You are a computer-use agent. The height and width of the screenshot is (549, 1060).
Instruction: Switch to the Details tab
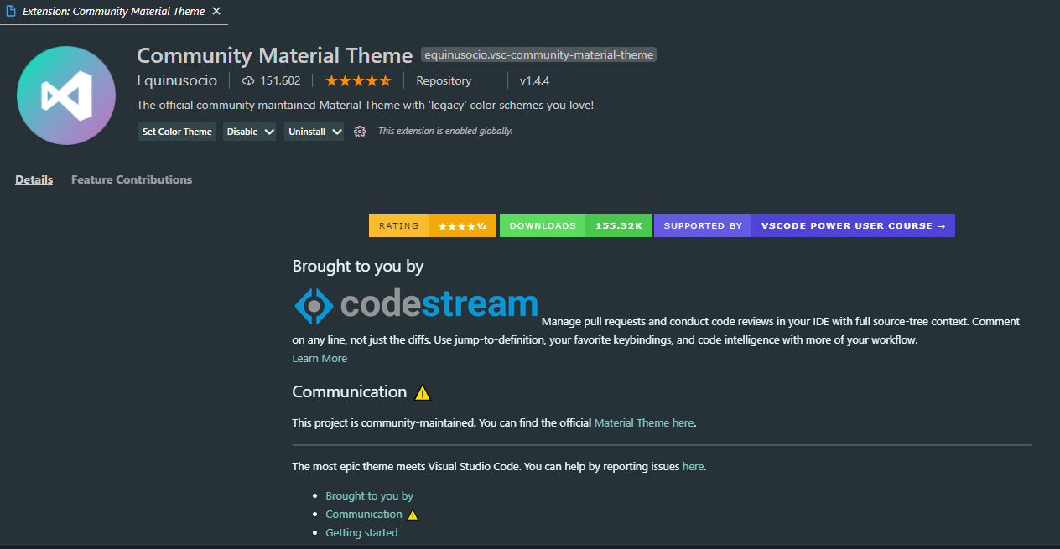point(34,179)
